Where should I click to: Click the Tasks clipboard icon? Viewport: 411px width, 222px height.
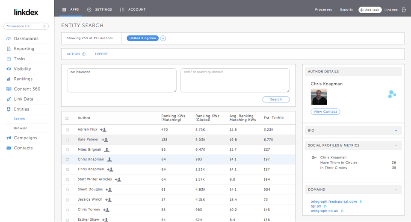click(x=9, y=59)
